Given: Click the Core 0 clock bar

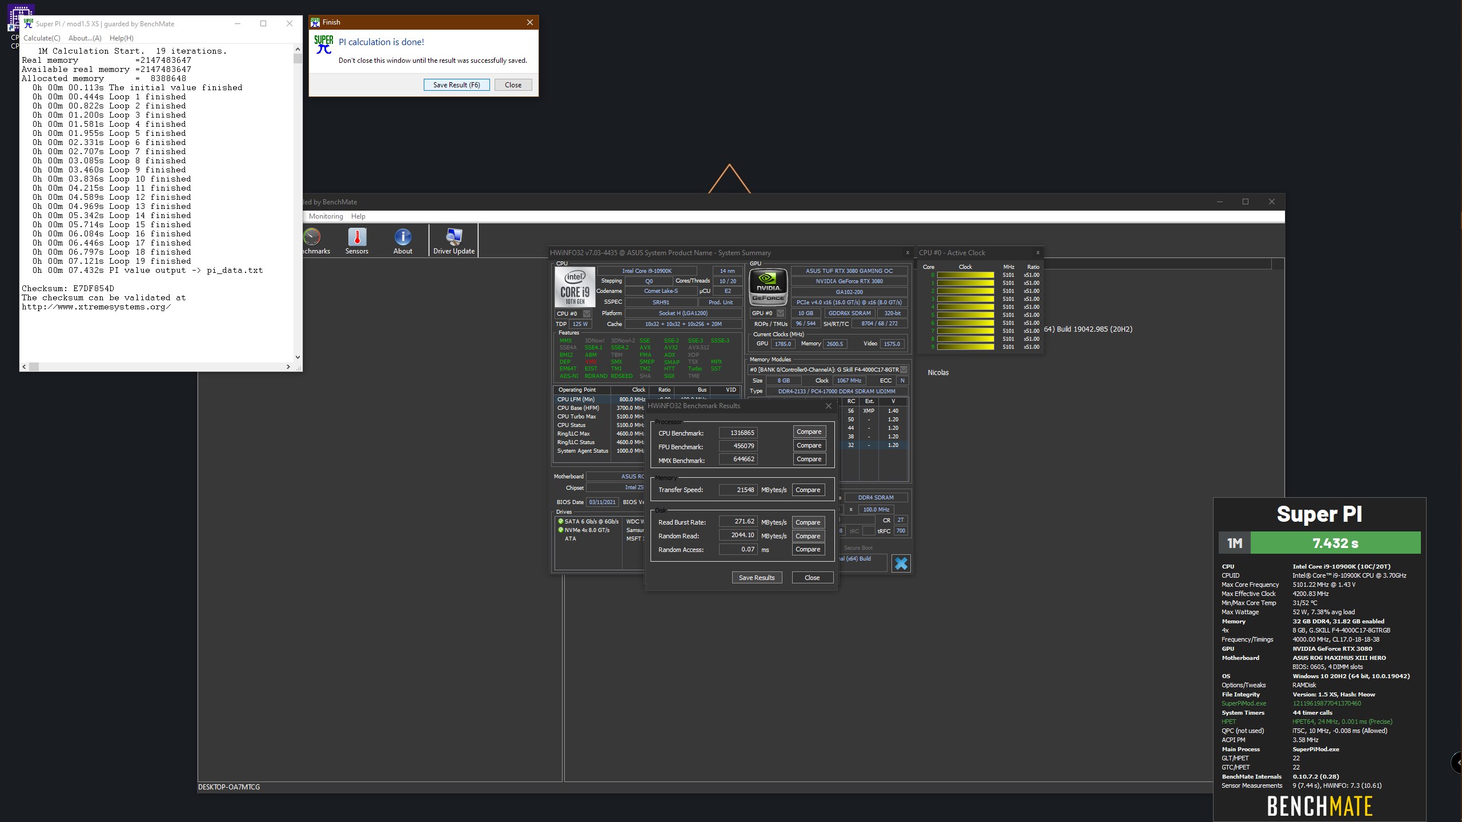Looking at the screenshot, I should click(x=965, y=275).
